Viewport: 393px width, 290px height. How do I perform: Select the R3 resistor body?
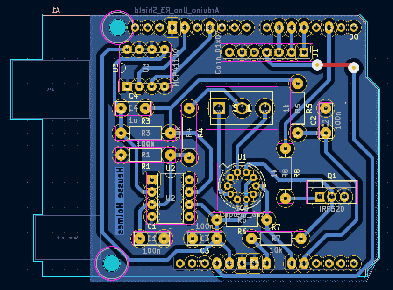click(146, 133)
